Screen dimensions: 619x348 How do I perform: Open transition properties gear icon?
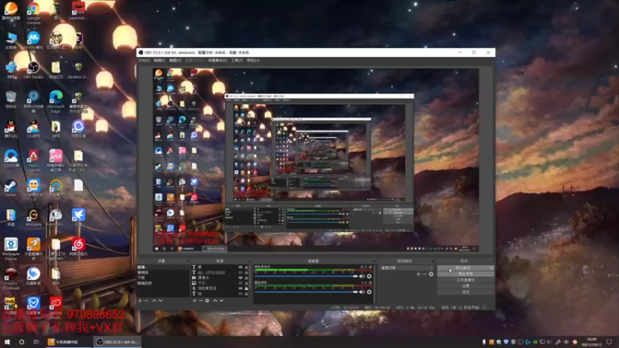(x=431, y=275)
